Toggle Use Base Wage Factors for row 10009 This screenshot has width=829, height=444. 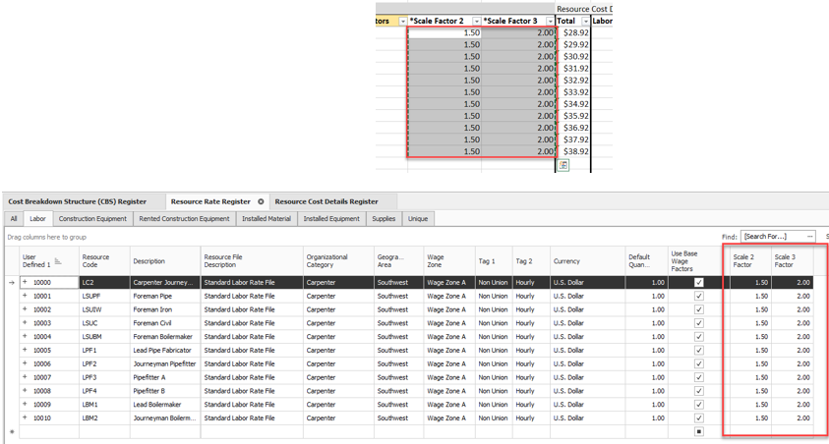698,405
